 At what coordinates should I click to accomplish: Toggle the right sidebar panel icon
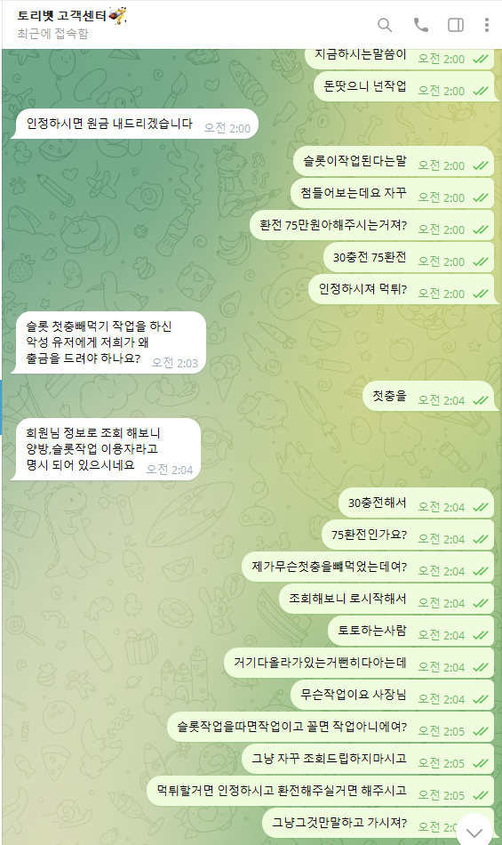[456, 25]
